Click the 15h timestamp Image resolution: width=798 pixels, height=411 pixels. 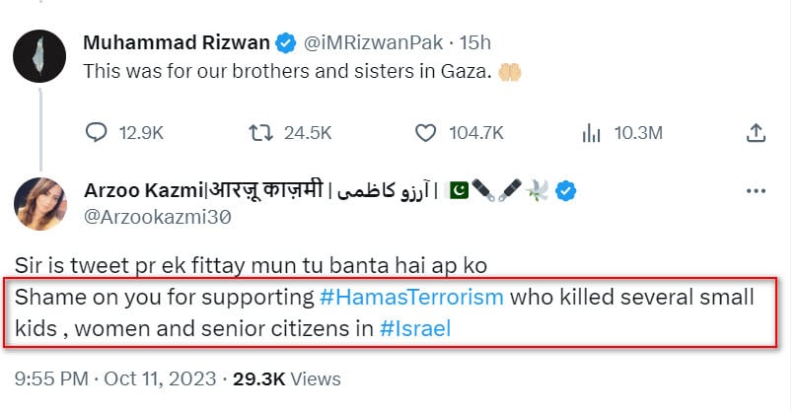coord(476,43)
